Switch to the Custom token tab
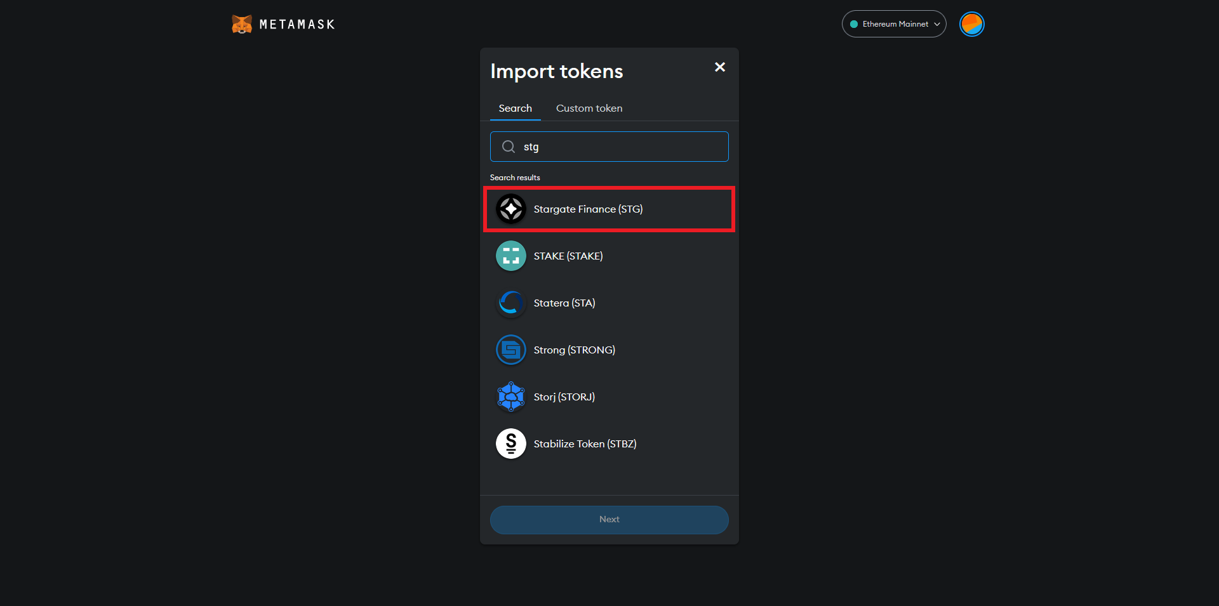Screen dimensions: 1219x606 (x=589, y=109)
